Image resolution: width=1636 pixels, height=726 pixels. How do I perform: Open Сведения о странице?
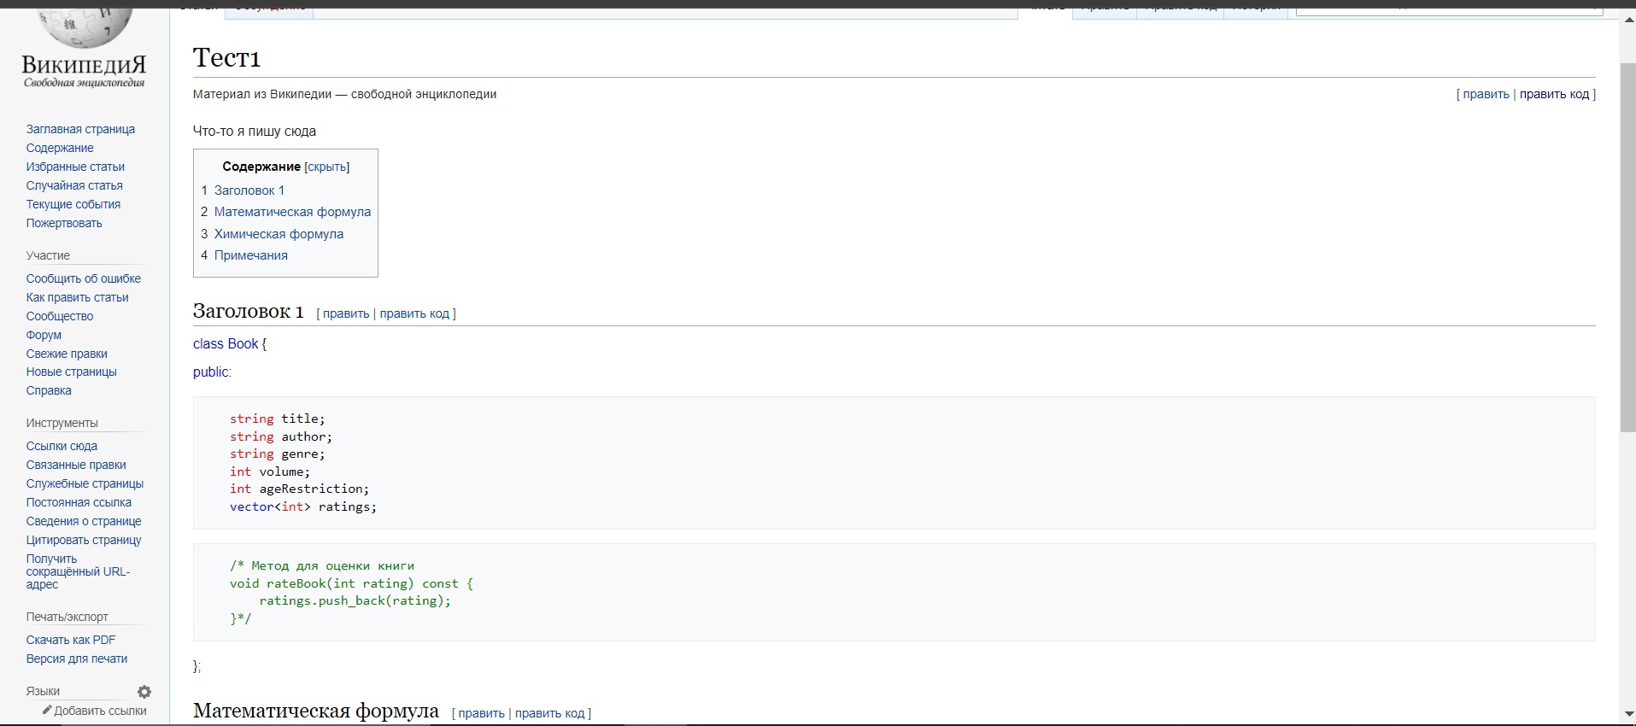[84, 521]
